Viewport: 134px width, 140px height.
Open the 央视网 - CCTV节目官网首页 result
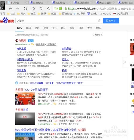click(31, 90)
